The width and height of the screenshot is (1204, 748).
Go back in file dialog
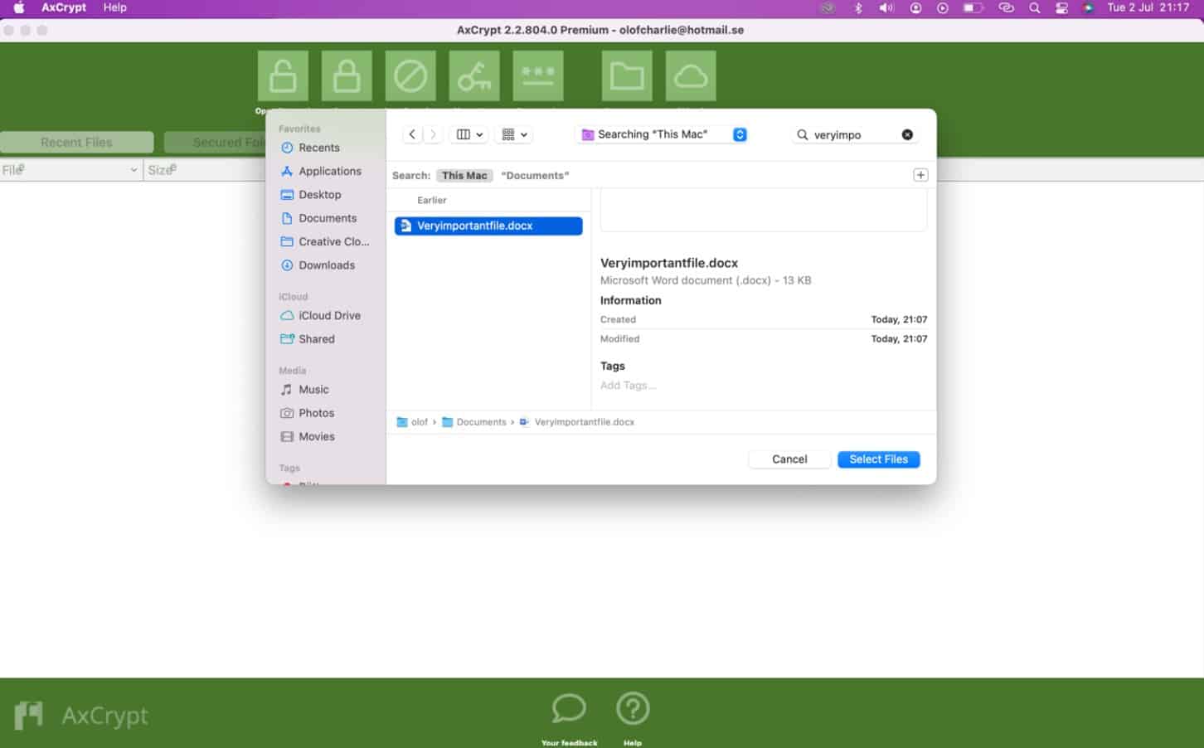click(x=412, y=134)
